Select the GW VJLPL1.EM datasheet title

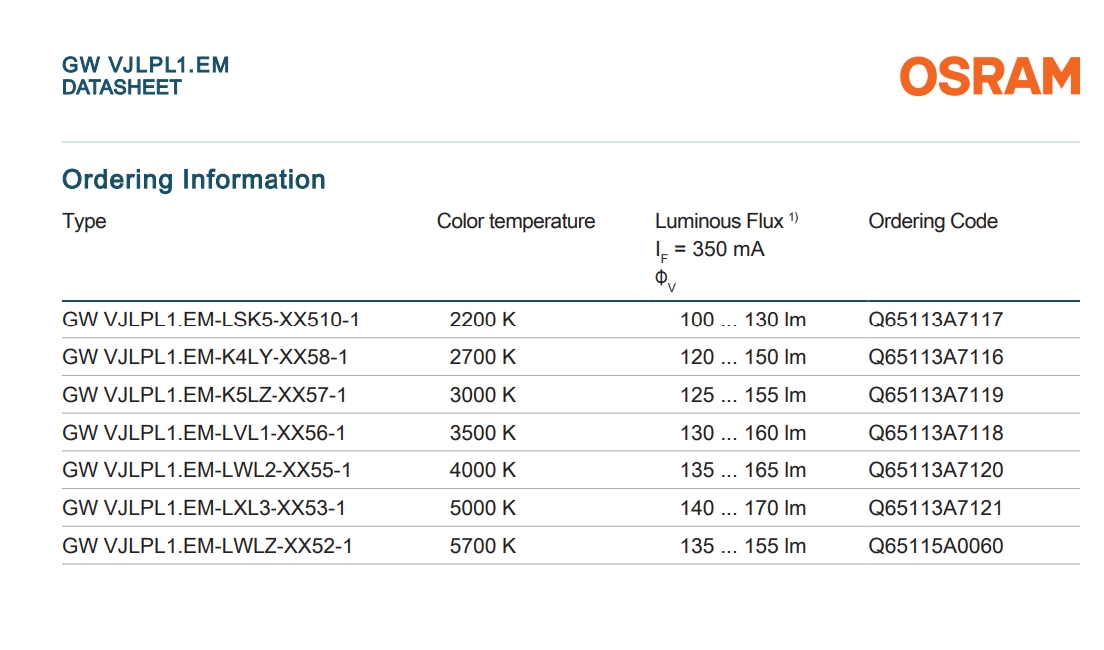click(145, 65)
